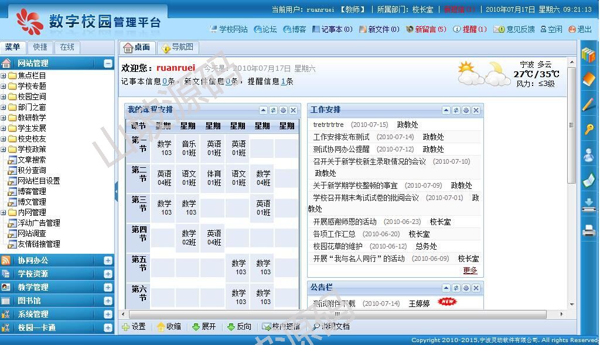
Task: Click the user person icon in right sidebar
Action: coord(588,155)
